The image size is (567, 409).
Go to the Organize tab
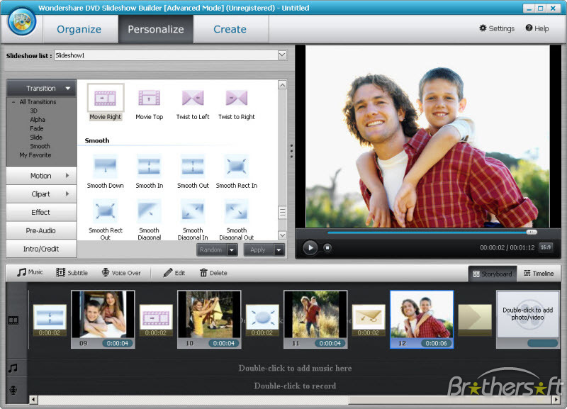[x=79, y=29]
